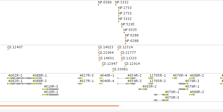Select the orange bar in the bottom track
Screen dimensions: 223x112
pos(59,106)
